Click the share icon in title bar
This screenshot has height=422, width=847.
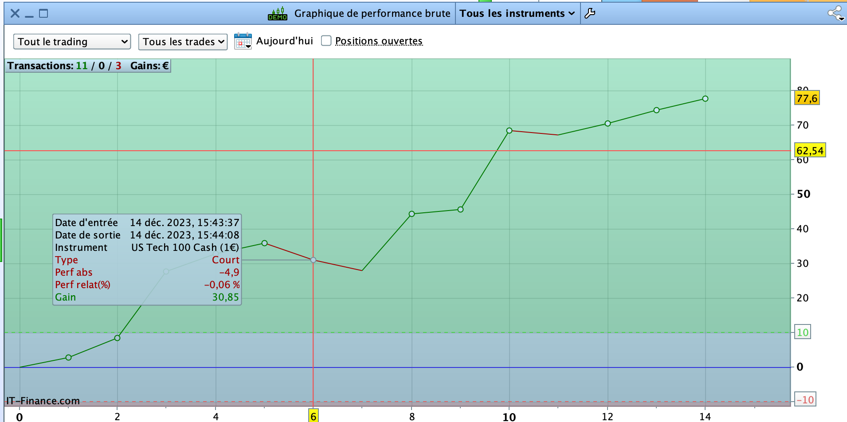pyautogui.click(x=836, y=13)
